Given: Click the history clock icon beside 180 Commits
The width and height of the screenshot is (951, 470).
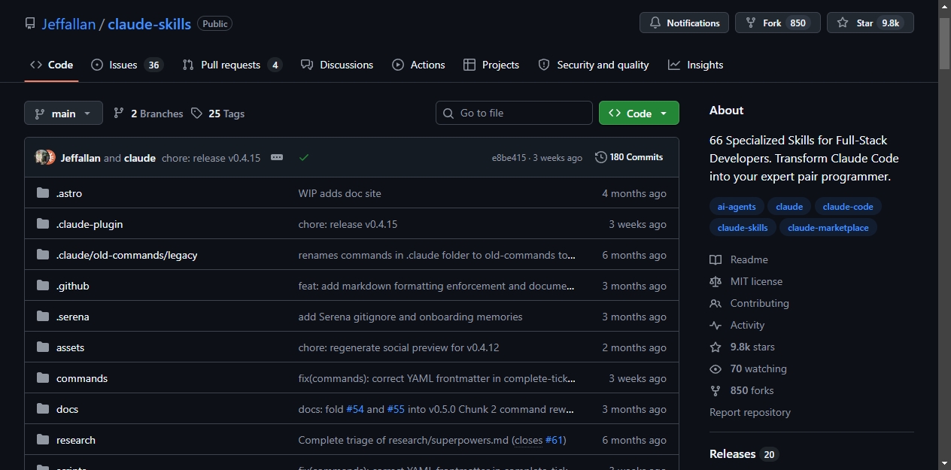Looking at the screenshot, I should click(x=600, y=157).
